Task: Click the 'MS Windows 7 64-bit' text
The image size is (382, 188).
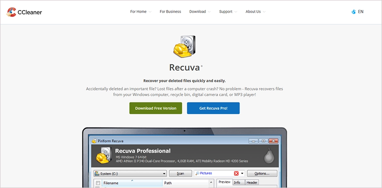Action: [x=131, y=157]
